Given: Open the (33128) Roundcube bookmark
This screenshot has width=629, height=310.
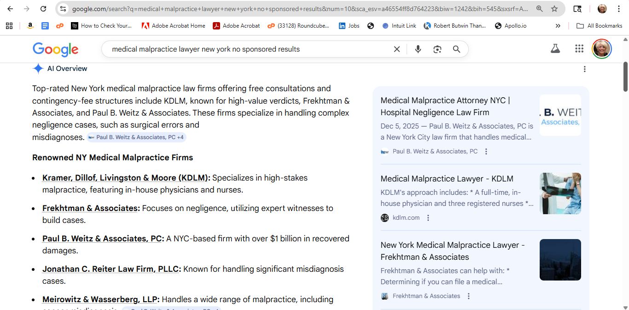Looking at the screenshot, I should tap(299, 26).
